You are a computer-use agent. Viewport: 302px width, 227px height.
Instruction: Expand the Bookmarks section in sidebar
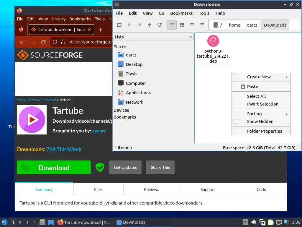(125, 117)
